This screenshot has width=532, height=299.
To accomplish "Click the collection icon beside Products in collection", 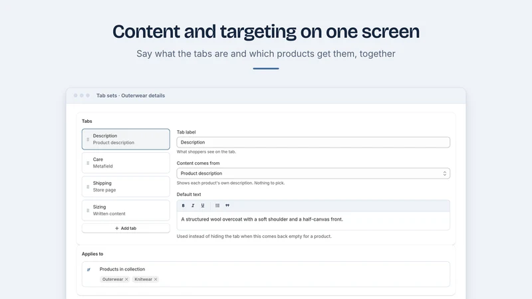I will (x=88, y=270).
